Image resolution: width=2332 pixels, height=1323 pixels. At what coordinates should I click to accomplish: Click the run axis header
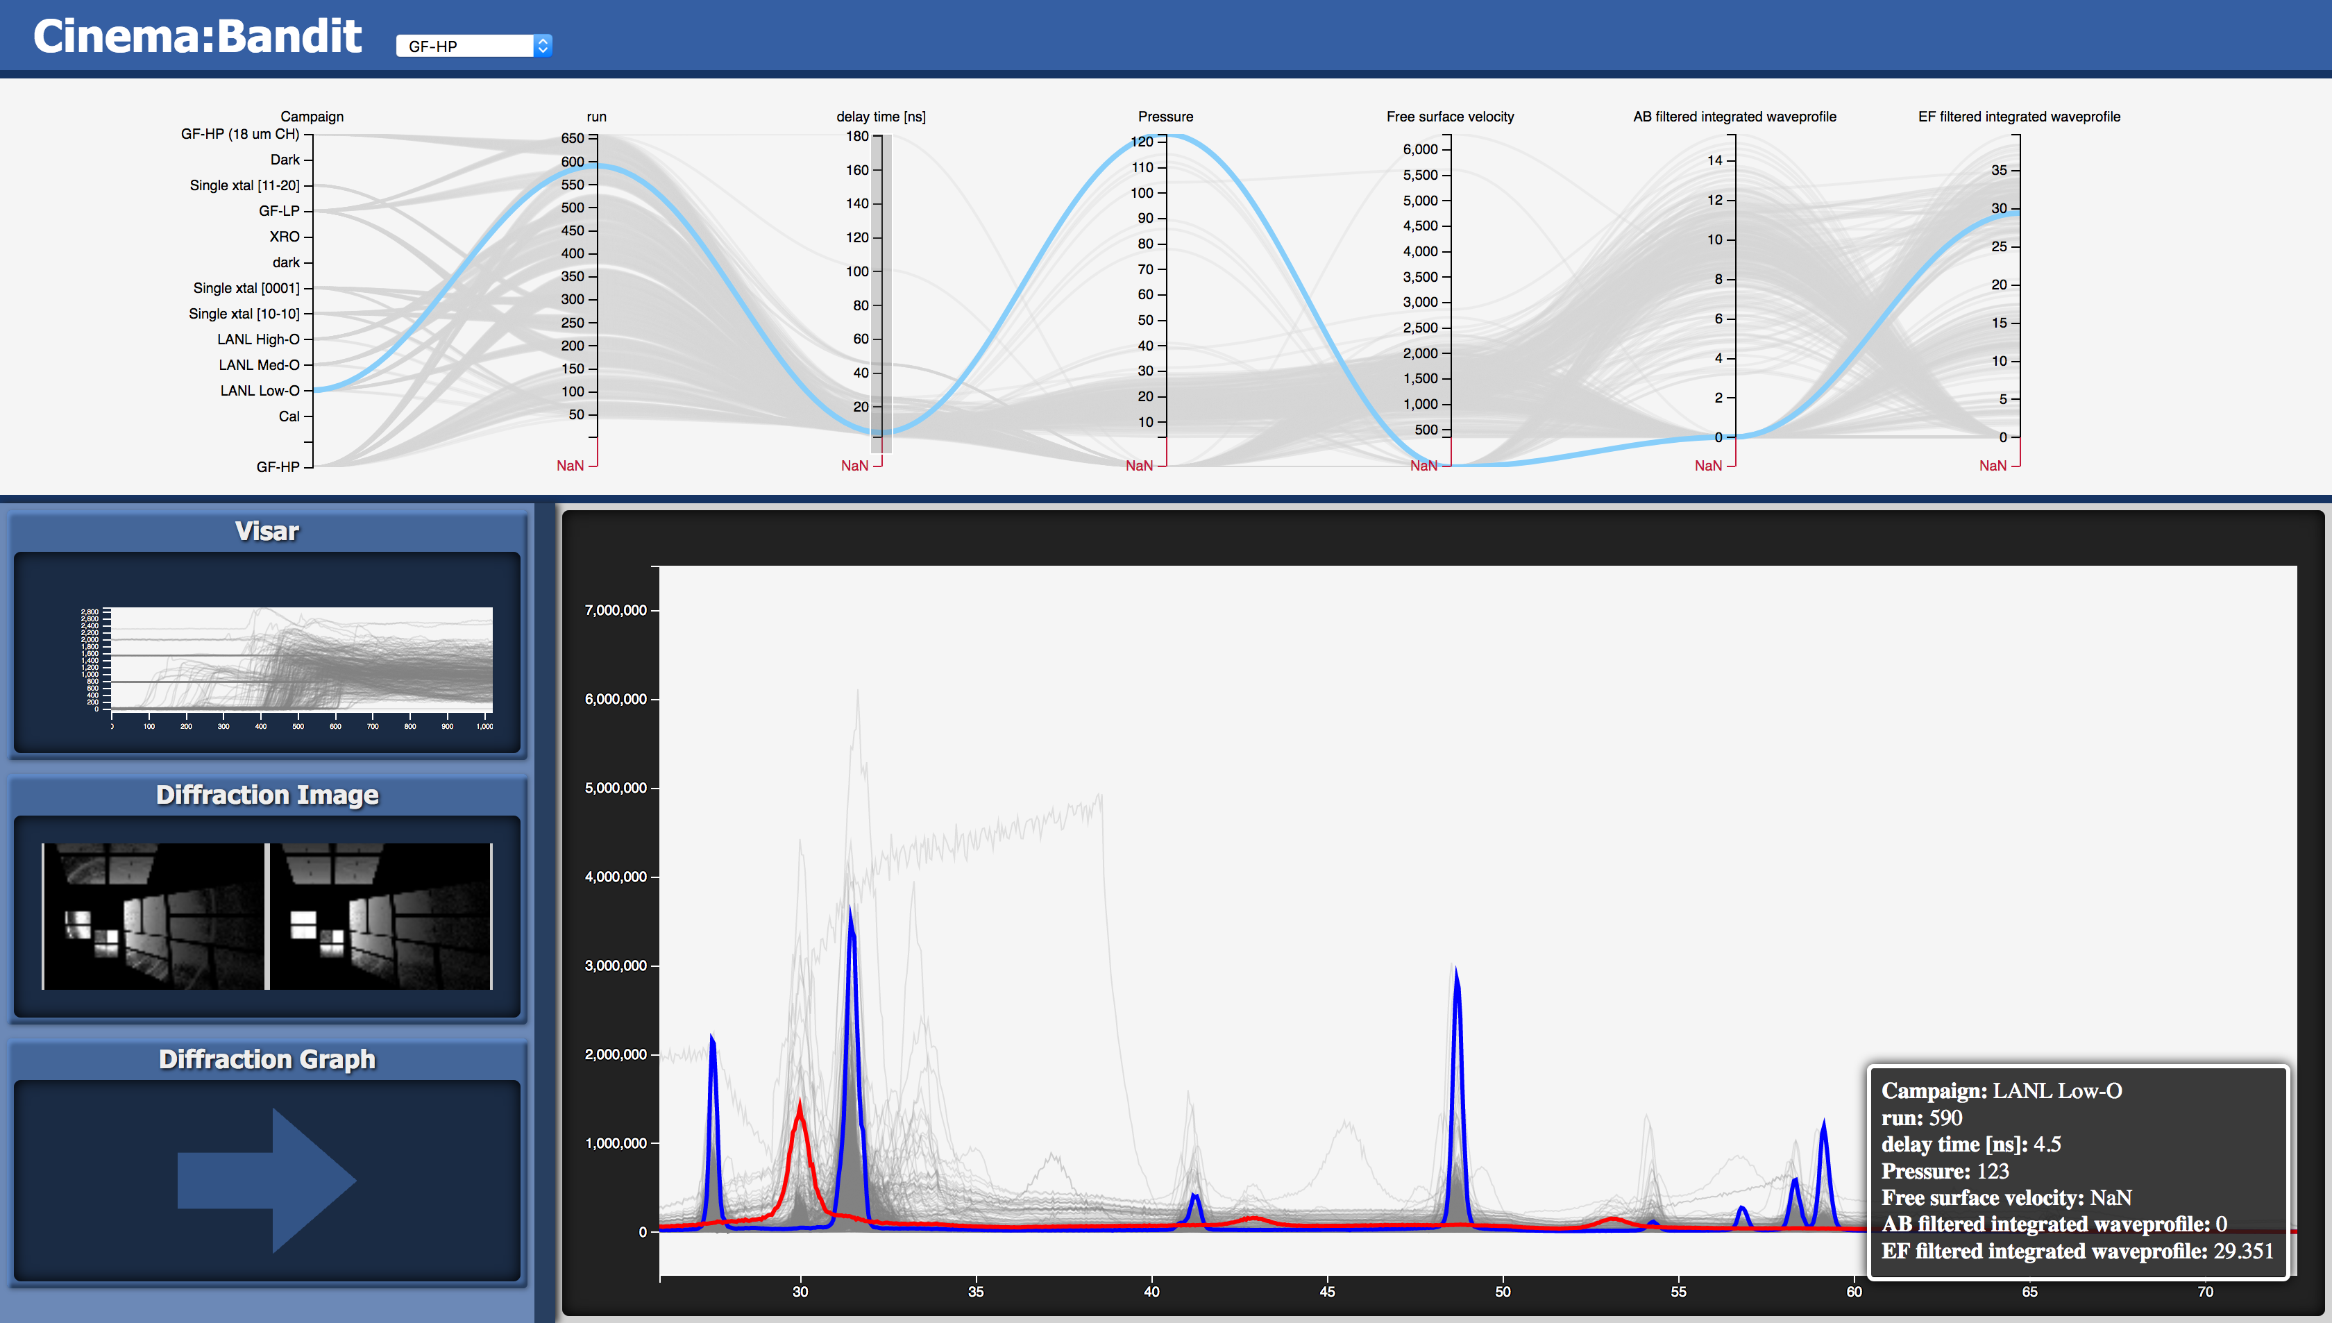(596, 117)
